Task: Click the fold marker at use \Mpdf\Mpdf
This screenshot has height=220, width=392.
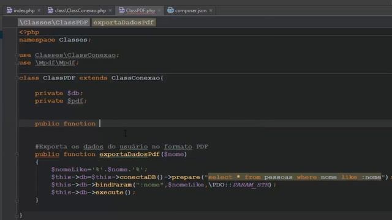Action: tap(17, 63)
